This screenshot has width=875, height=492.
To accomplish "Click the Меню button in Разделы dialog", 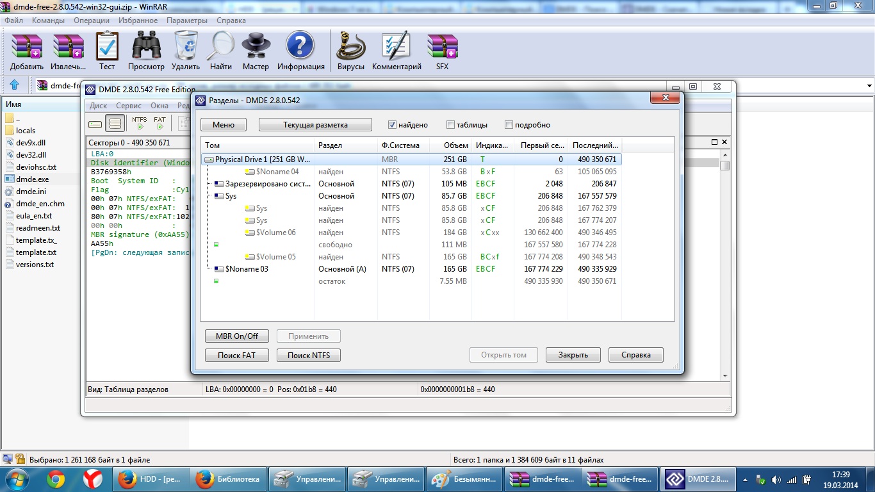I will (x=224, y=125).
